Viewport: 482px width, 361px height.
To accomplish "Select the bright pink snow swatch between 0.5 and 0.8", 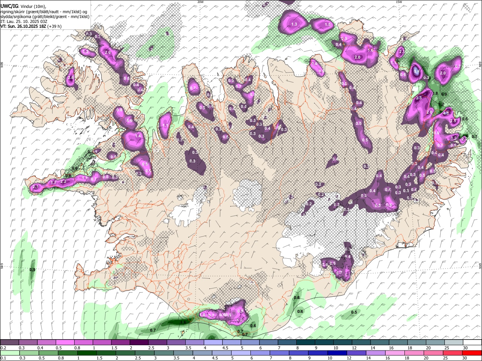I will (65, 343).
